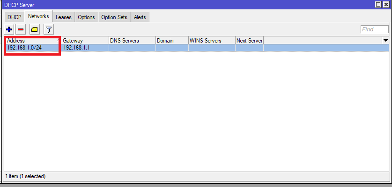Viewport: 392px width, 187px height.
Task: Click the Domain column header
Action: (172, 41)
